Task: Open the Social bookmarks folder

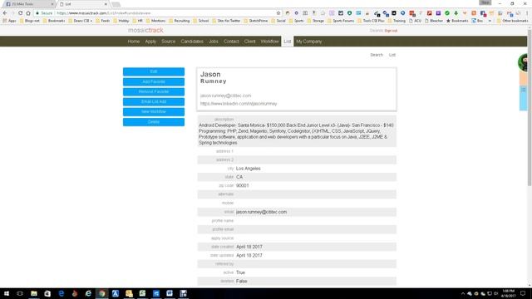Action: [278, 21]
